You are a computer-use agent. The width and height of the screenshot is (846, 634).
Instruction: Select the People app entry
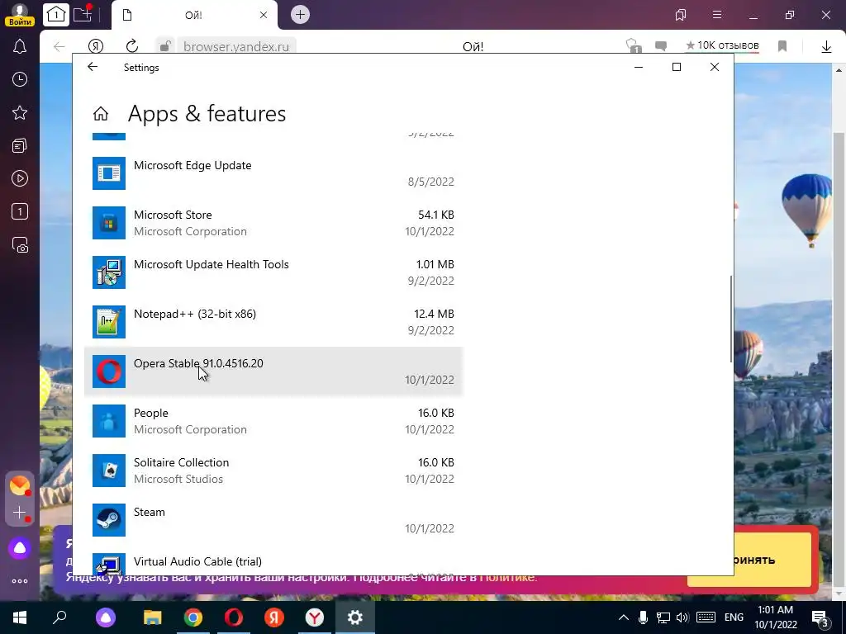coord(273,421)
